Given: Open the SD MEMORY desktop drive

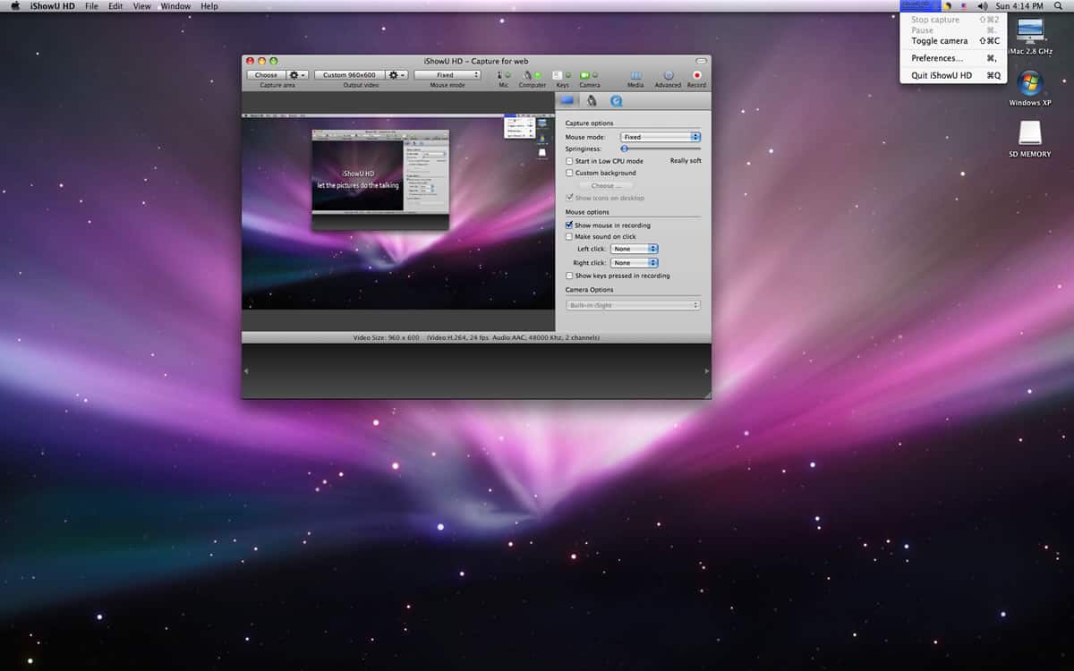Looking at the screenshot, I should [x=1030, y=134].
